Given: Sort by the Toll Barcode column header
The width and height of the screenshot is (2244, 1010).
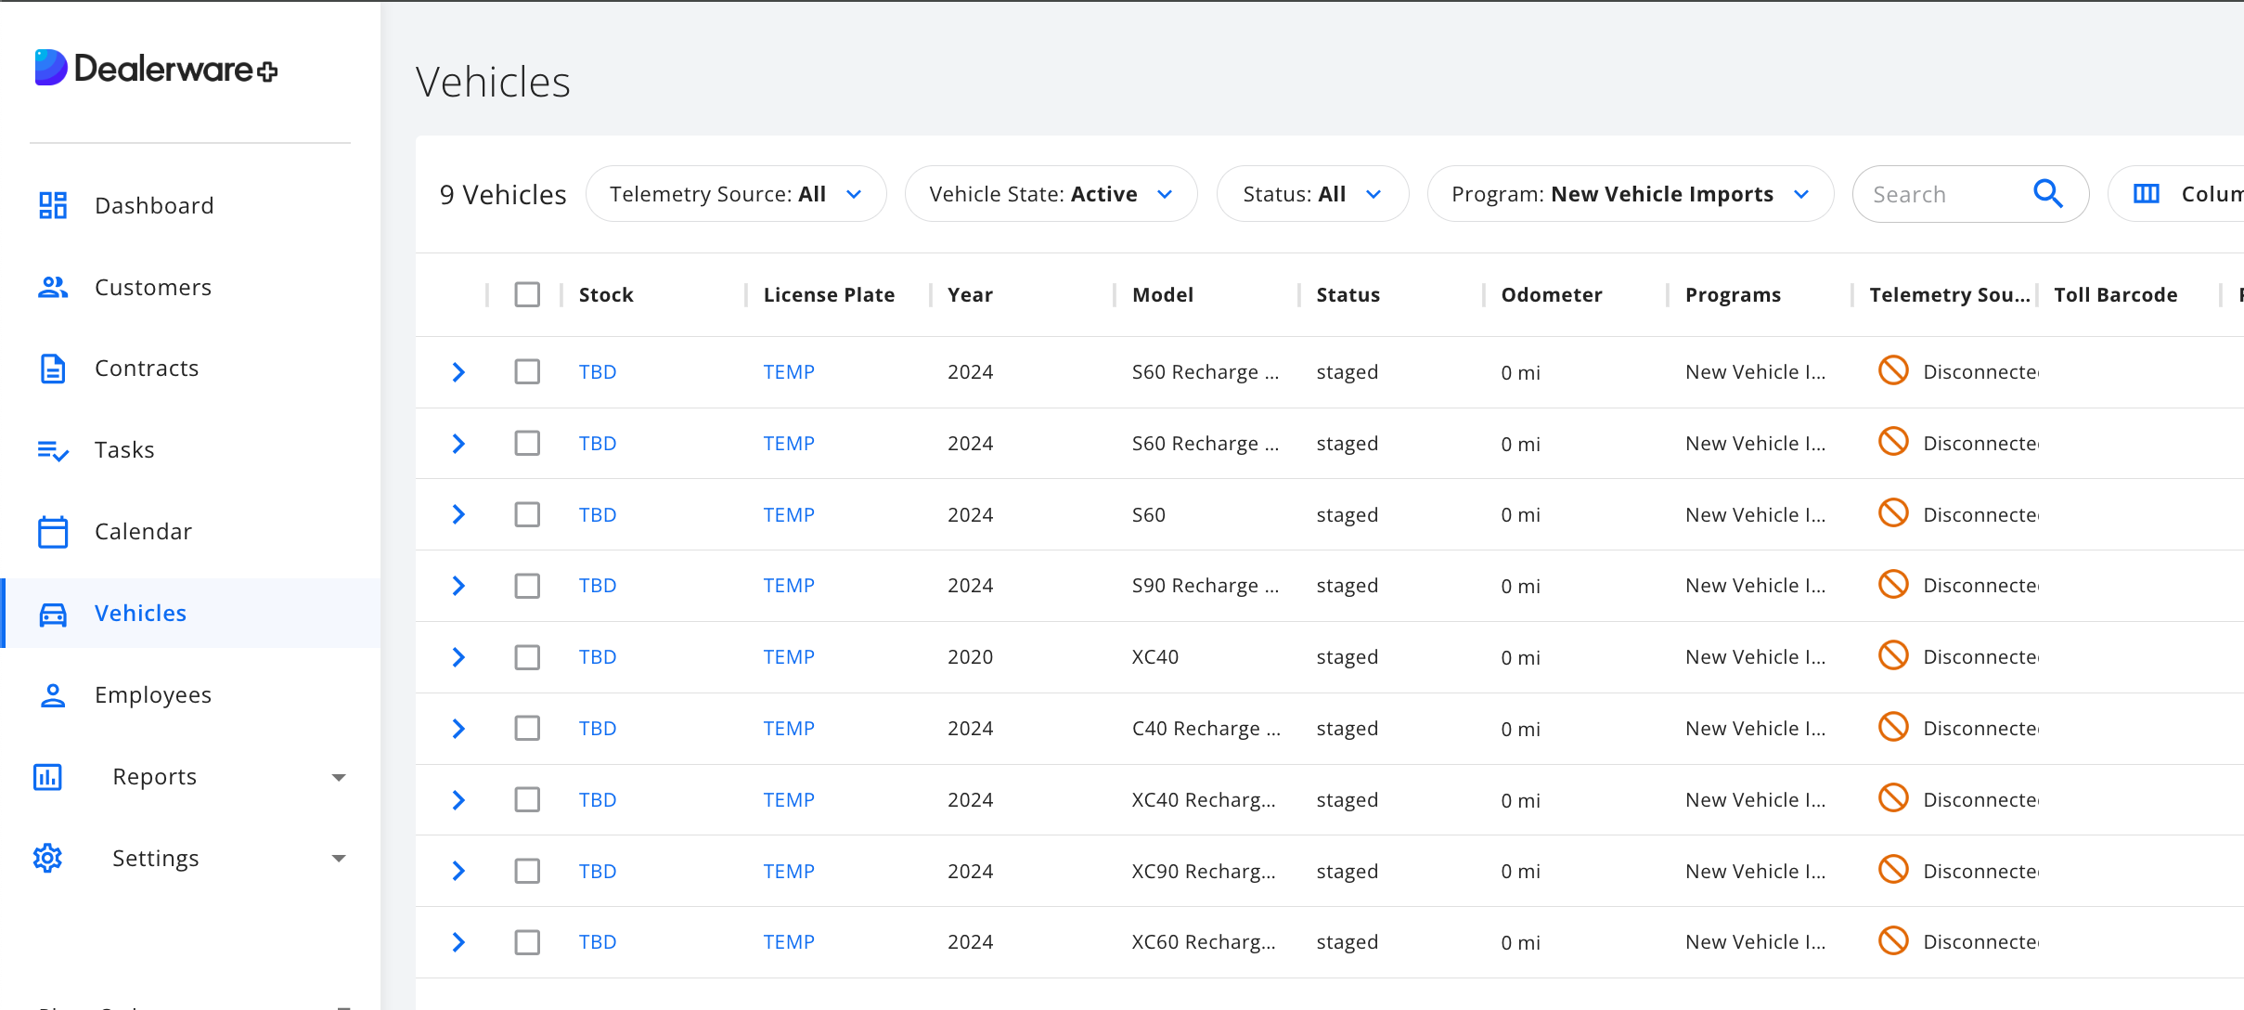Looking at the screenshot, I should point(2115,294).
